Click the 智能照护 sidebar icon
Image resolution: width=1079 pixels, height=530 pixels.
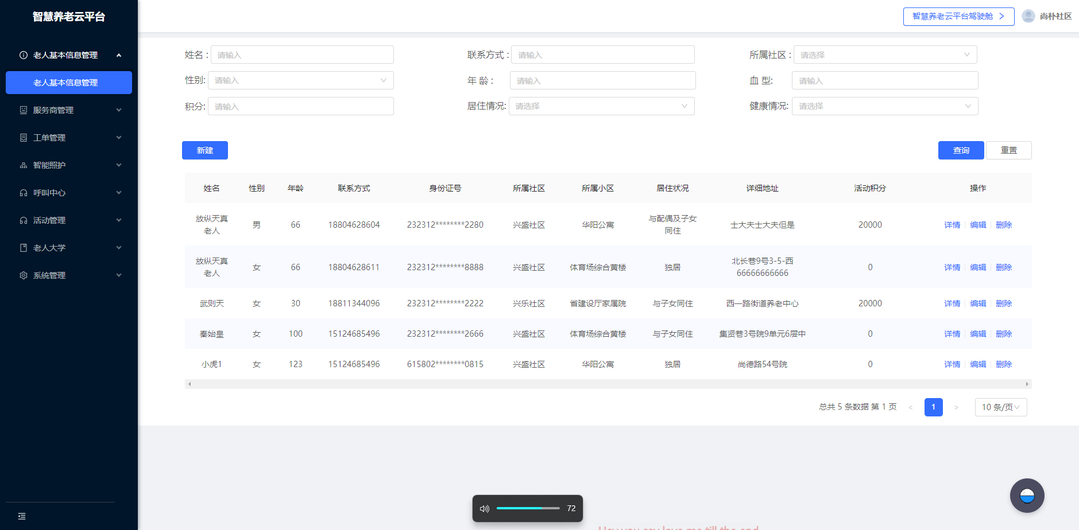coord(24,165)
